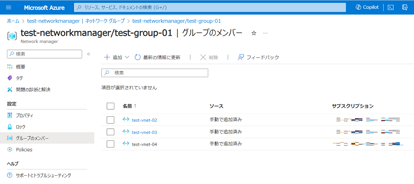Select グループのメンバー in the sidebar
This screenshot has height=184, width=414.
(47, 138)
